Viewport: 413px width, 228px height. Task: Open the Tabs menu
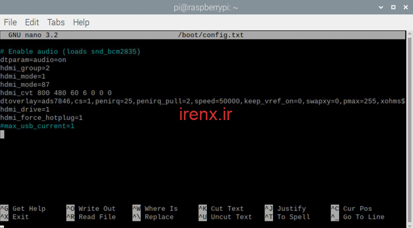(x=56, y=23)
